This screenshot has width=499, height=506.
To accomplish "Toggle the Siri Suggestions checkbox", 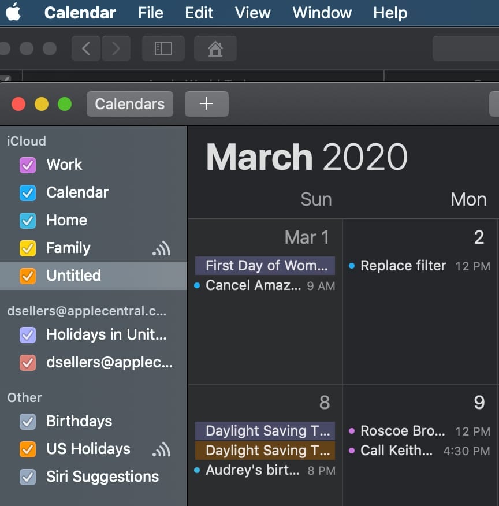I will (28, 477).
